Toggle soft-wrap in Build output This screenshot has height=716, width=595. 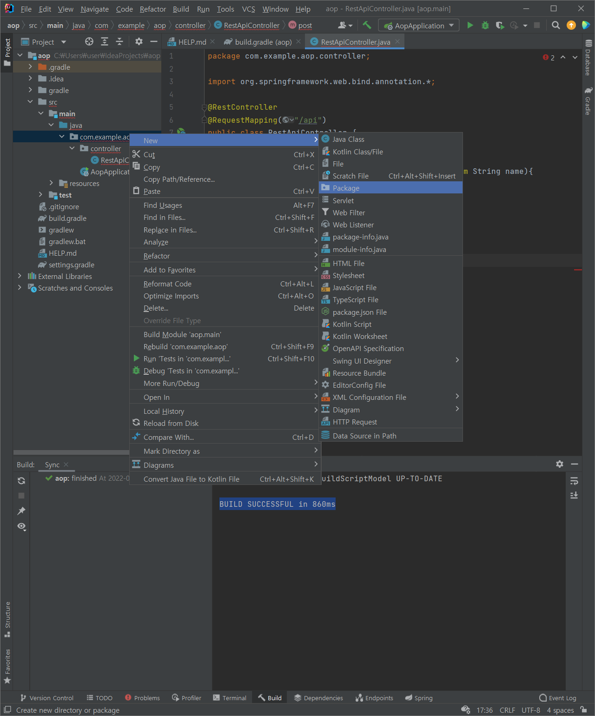pos(574,481)
